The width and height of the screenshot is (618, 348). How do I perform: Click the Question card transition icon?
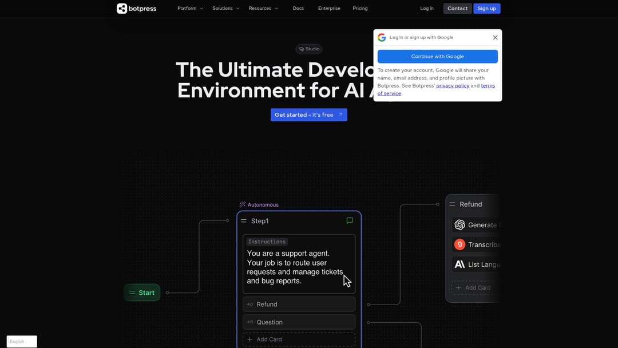249,322
